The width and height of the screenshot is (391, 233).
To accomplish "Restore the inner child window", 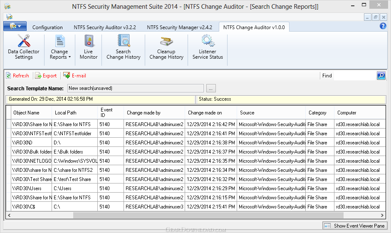I will tap(375, 17).
